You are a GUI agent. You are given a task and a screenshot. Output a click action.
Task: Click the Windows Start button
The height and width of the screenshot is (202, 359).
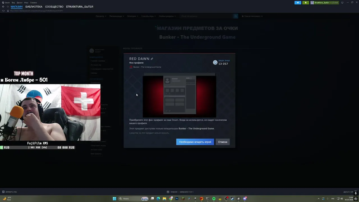click(114, 199)
